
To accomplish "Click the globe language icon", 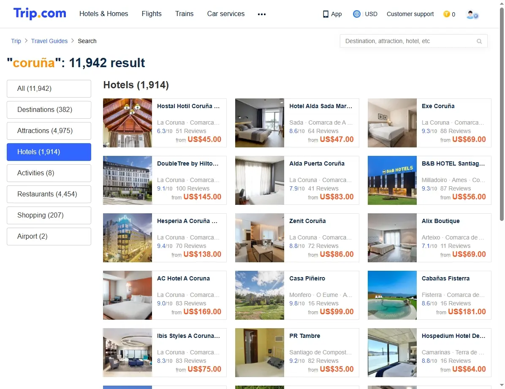I will tap(356, 14).
